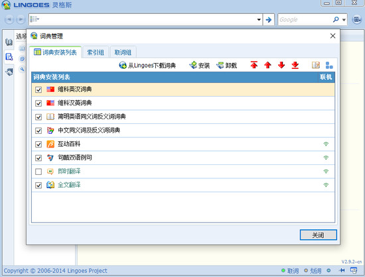This screenshot has height=277, width=365.
Task: Select the 全文翻译 list row
Action: click(x=183, y=185)
